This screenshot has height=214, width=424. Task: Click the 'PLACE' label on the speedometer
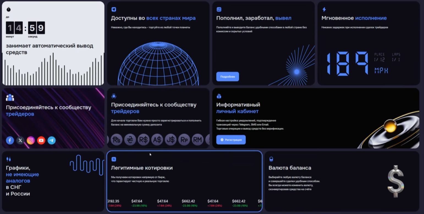[379, 54]
